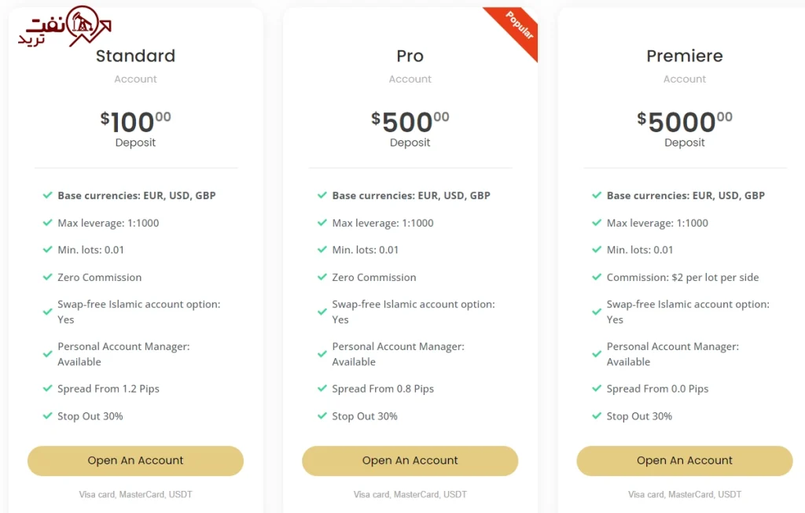
Task: Click checkmark next to Standard Zero Commission
Action: coord(47,277)
